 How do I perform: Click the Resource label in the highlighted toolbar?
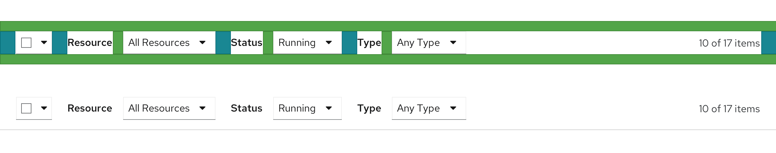point(90,43)
